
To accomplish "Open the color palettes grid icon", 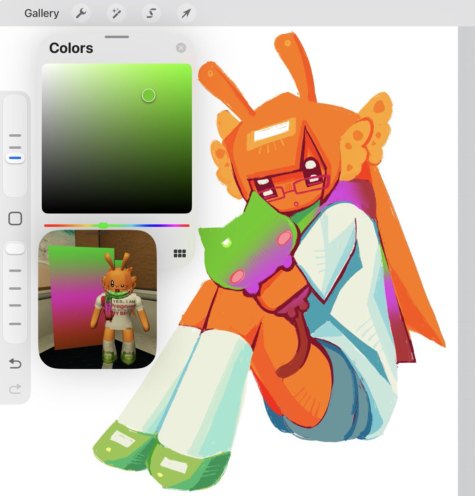I will (x=180, y=253).
